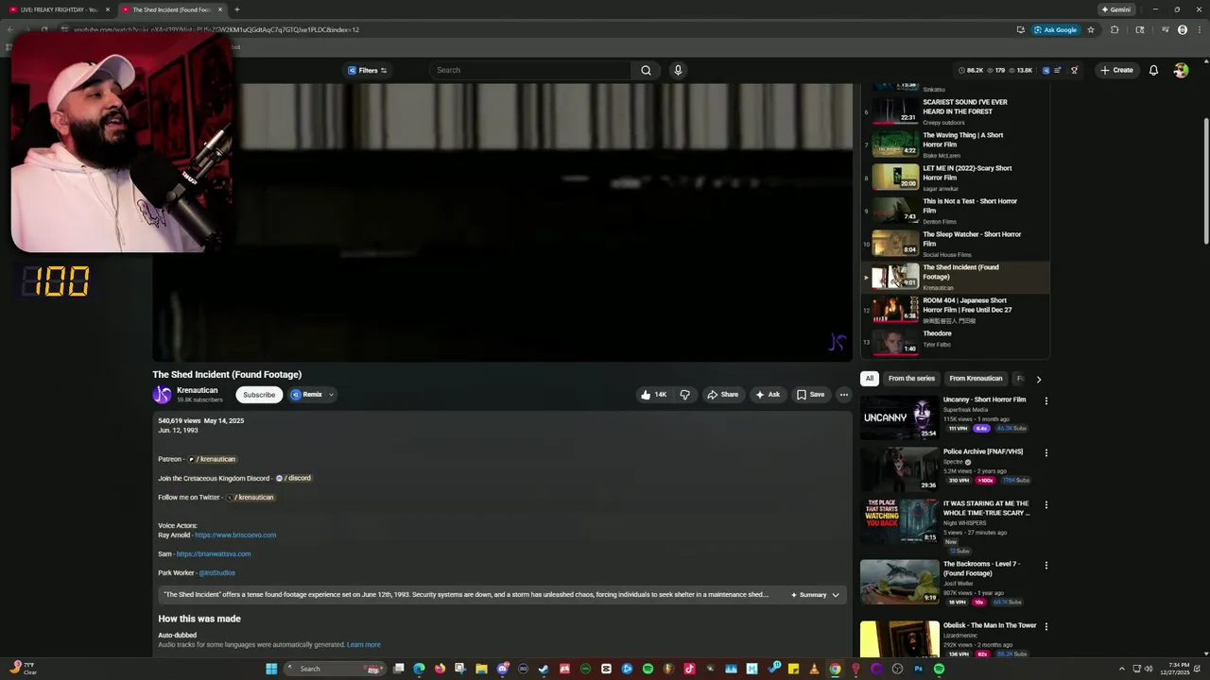
Task: Open the brianwattsva.com link
Action: pyautogui.click(x=214, y=554)
